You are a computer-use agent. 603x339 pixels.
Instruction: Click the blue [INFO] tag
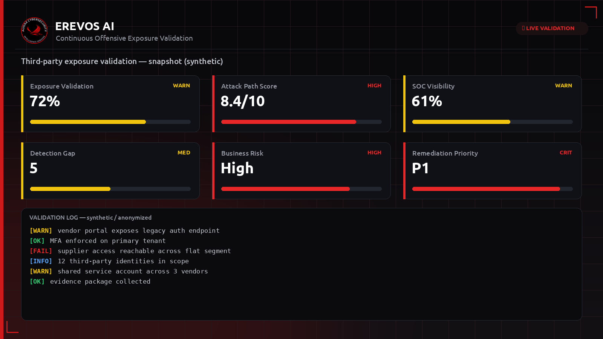(41, 261)
